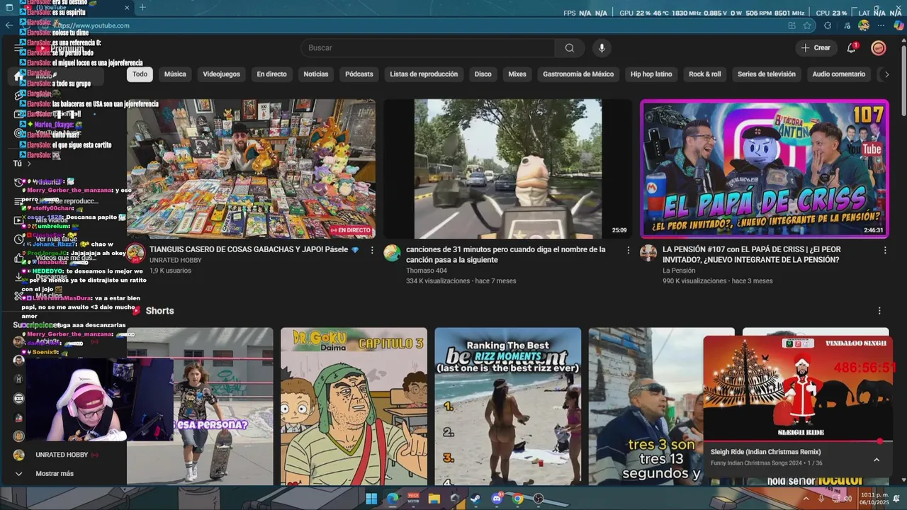Click the Crear button
Viewport: 907px width, 510px height.
(x=816, y=48)
